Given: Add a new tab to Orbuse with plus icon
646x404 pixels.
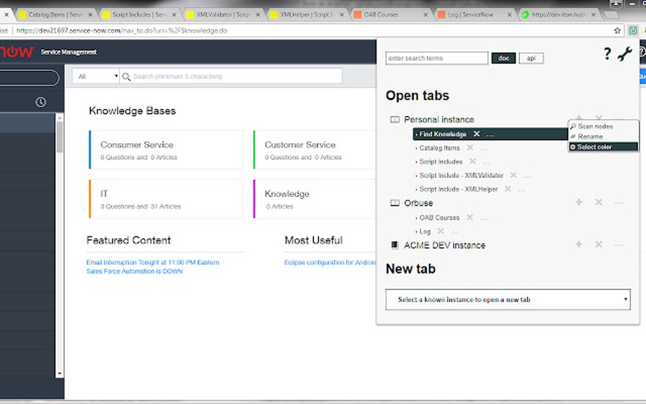Looking at the screenshot, I should point(578,203).
